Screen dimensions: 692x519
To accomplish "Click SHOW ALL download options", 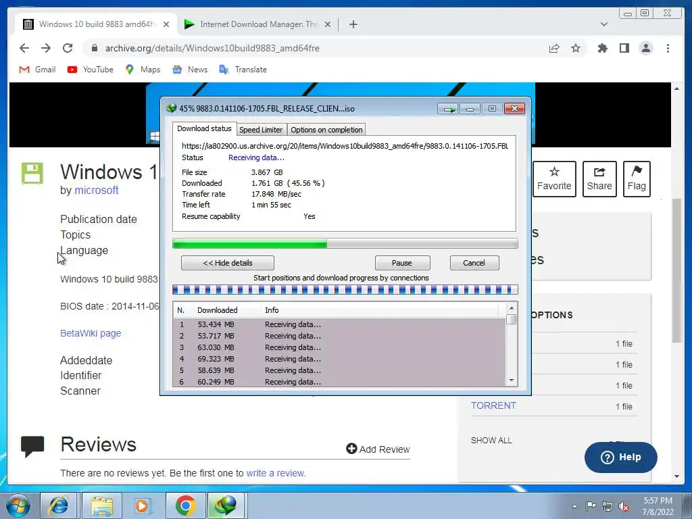I will [491, 441].
